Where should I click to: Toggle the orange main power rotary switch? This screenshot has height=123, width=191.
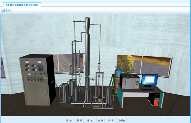pyautogui.click(x=41, y=80)
